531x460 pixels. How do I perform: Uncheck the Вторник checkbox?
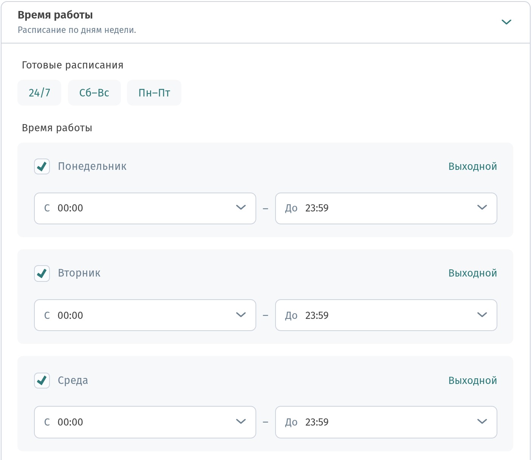[x=42, y=273]
